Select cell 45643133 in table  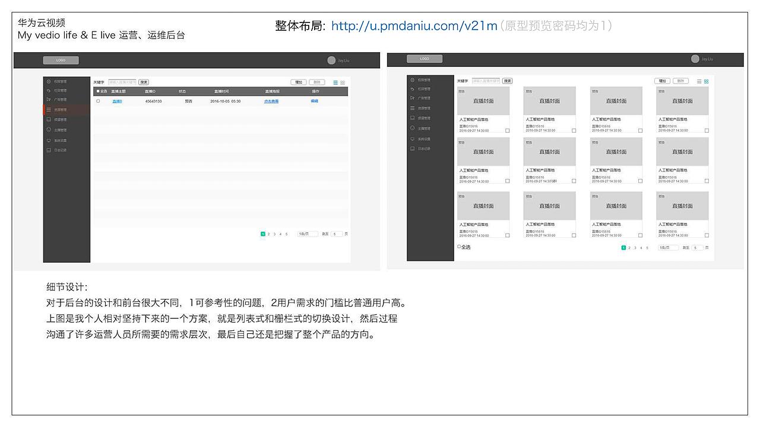tap(153, 101)
